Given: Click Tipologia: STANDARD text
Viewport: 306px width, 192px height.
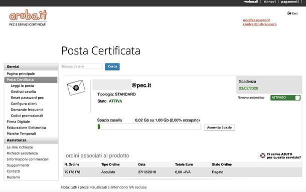Looking at the screenshot, I should [x=116, y=94].
